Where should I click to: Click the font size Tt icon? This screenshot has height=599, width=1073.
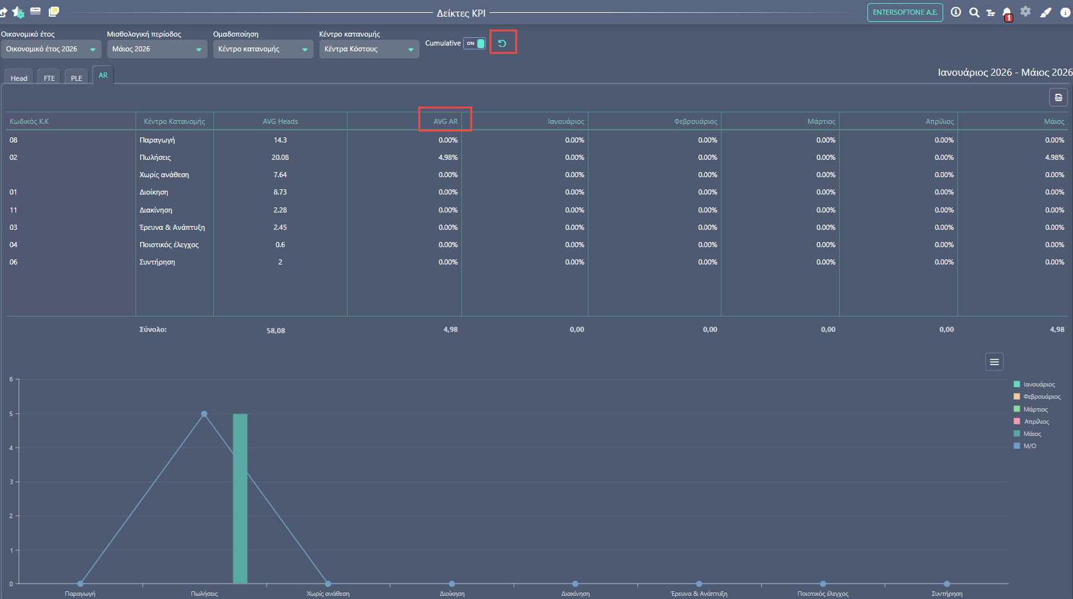tap(990, 13)
